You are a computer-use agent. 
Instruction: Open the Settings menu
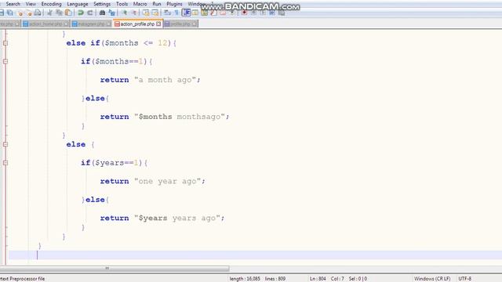102,4
